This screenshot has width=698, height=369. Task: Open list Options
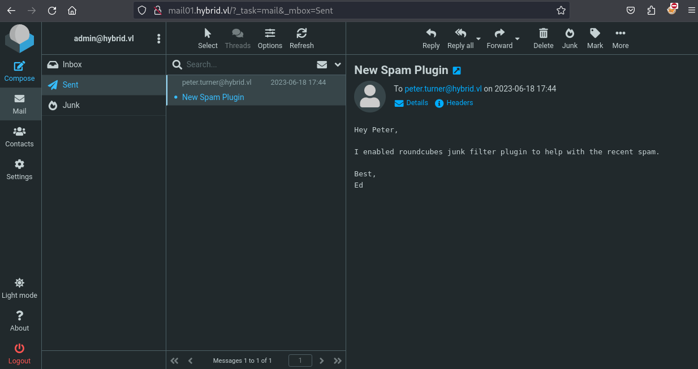coord(270,38)
